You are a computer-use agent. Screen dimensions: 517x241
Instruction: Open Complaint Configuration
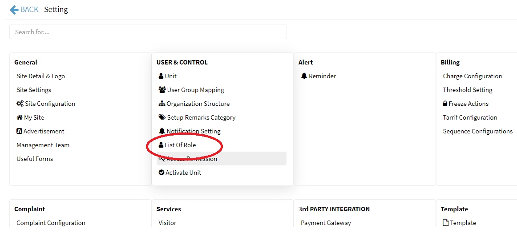point(51,223)
